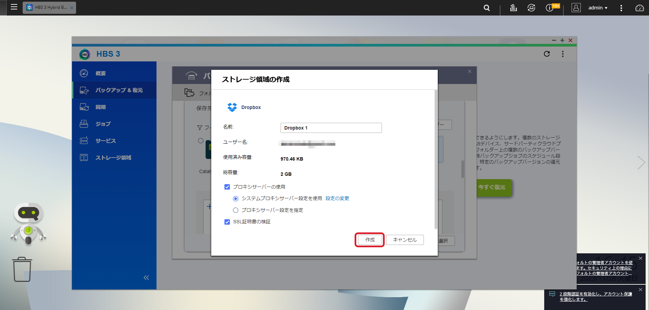Close the backup wizard panel behind
This screenshot has height=310, width=649.
click(470, 71)
